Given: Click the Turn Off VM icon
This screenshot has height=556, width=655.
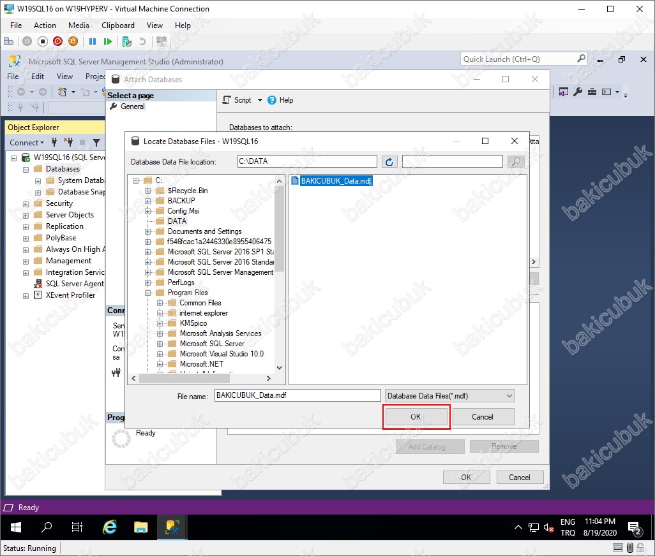Looking at the screenshot, I should click(43, 41).
